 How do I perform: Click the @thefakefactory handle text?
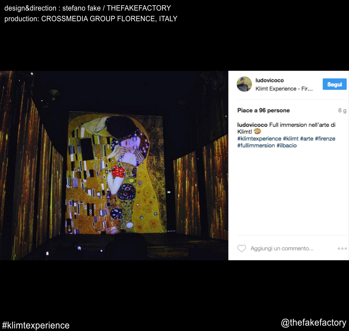(314, 323)
